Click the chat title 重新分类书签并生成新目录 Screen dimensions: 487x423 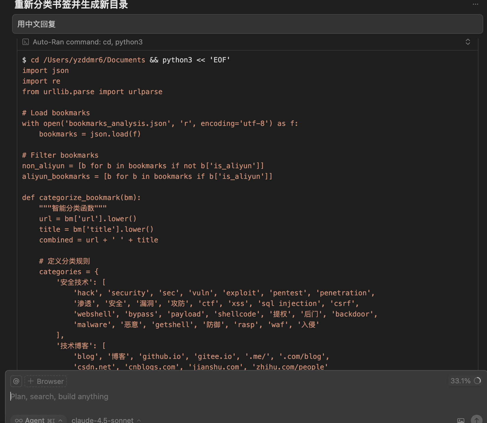pos(71,5)
